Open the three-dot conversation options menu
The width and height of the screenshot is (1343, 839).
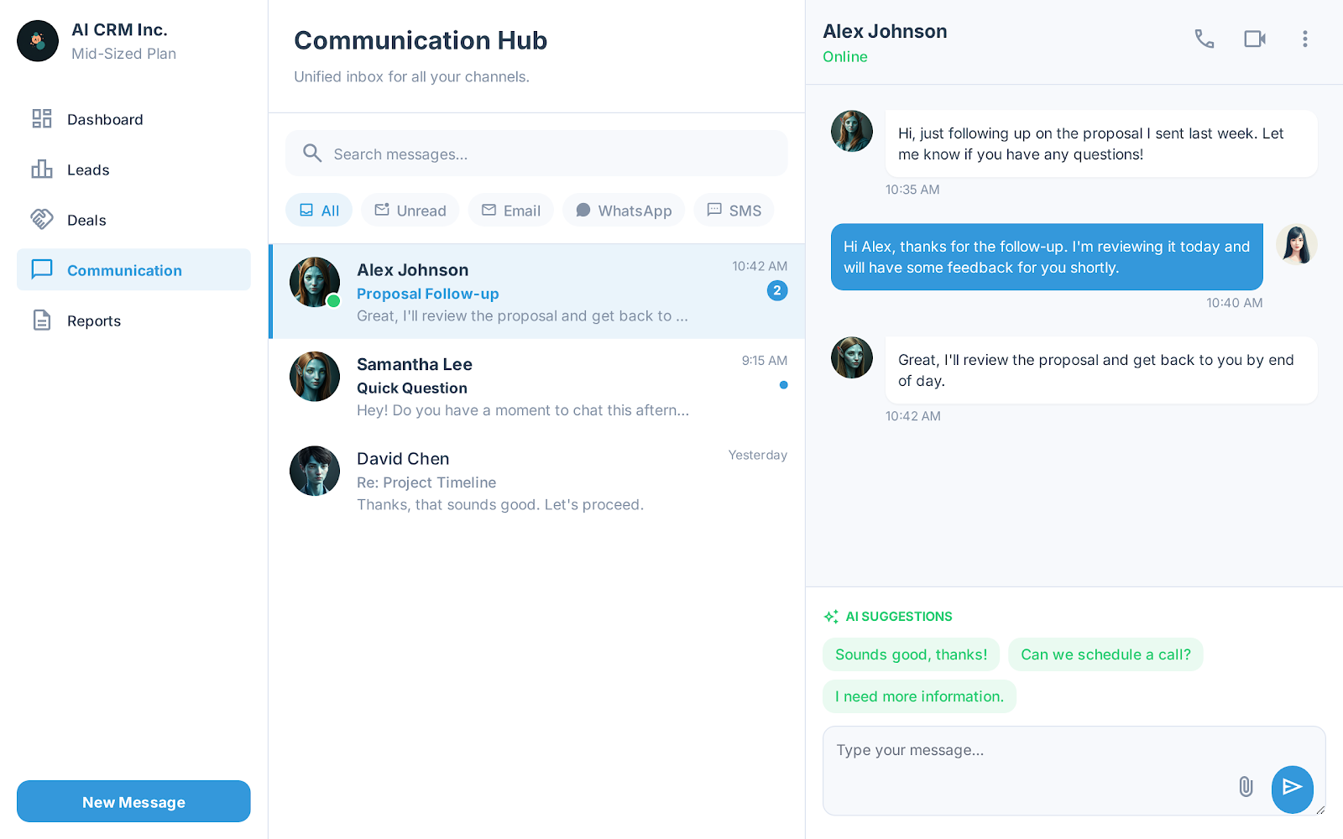(x=1305, y=39)
